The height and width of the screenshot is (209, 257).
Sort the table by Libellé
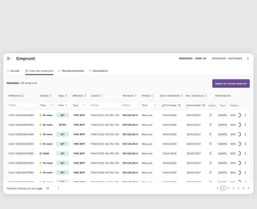click(101, 96)
